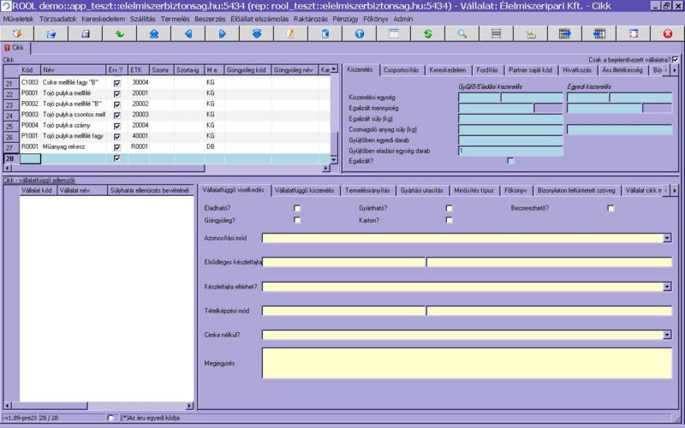685x428 pixels.
Task: Click the blue right arrow next-record icon
Action: point(222,33)
